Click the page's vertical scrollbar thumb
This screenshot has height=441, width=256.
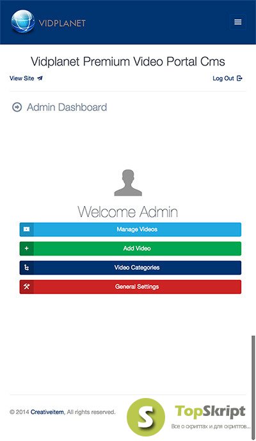(253, 385)
